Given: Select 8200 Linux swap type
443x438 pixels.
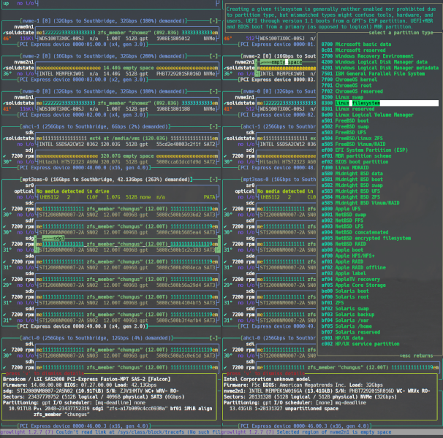Looking at the screenshot, I should 342,97.
